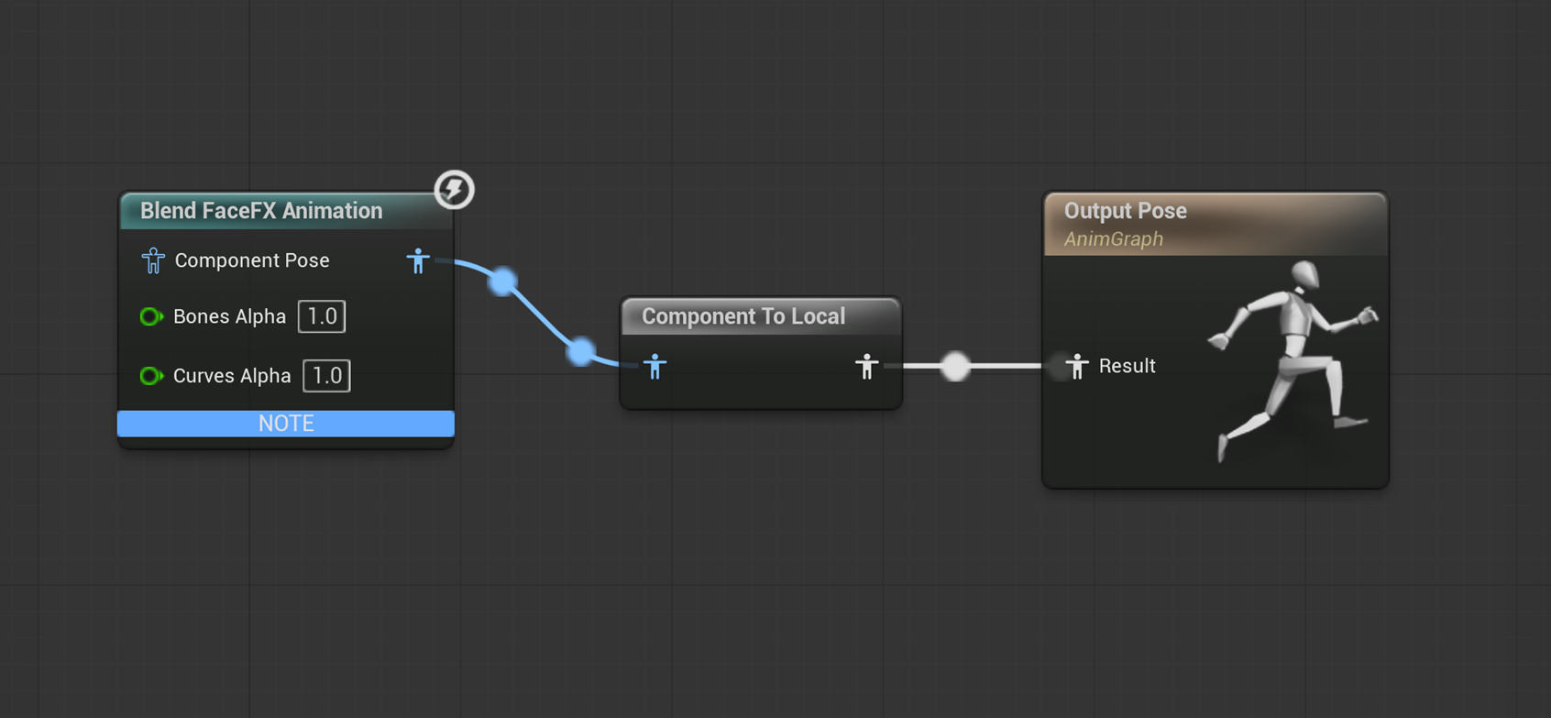Click the Component Pose label
The image size is (1551, 718).
(x=252, y=260)
